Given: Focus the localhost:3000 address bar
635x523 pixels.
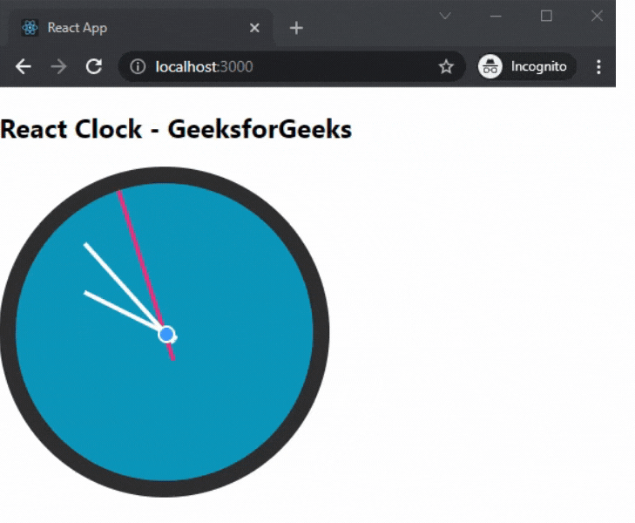Looking at the screenshot, I should pos(292,66).
